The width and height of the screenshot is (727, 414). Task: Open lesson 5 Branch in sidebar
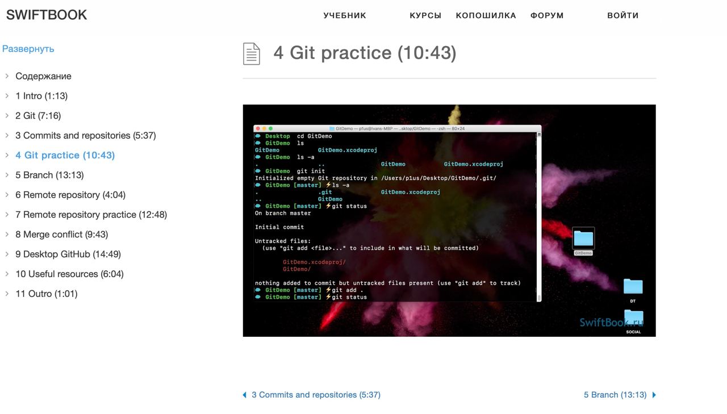(49, 175)
